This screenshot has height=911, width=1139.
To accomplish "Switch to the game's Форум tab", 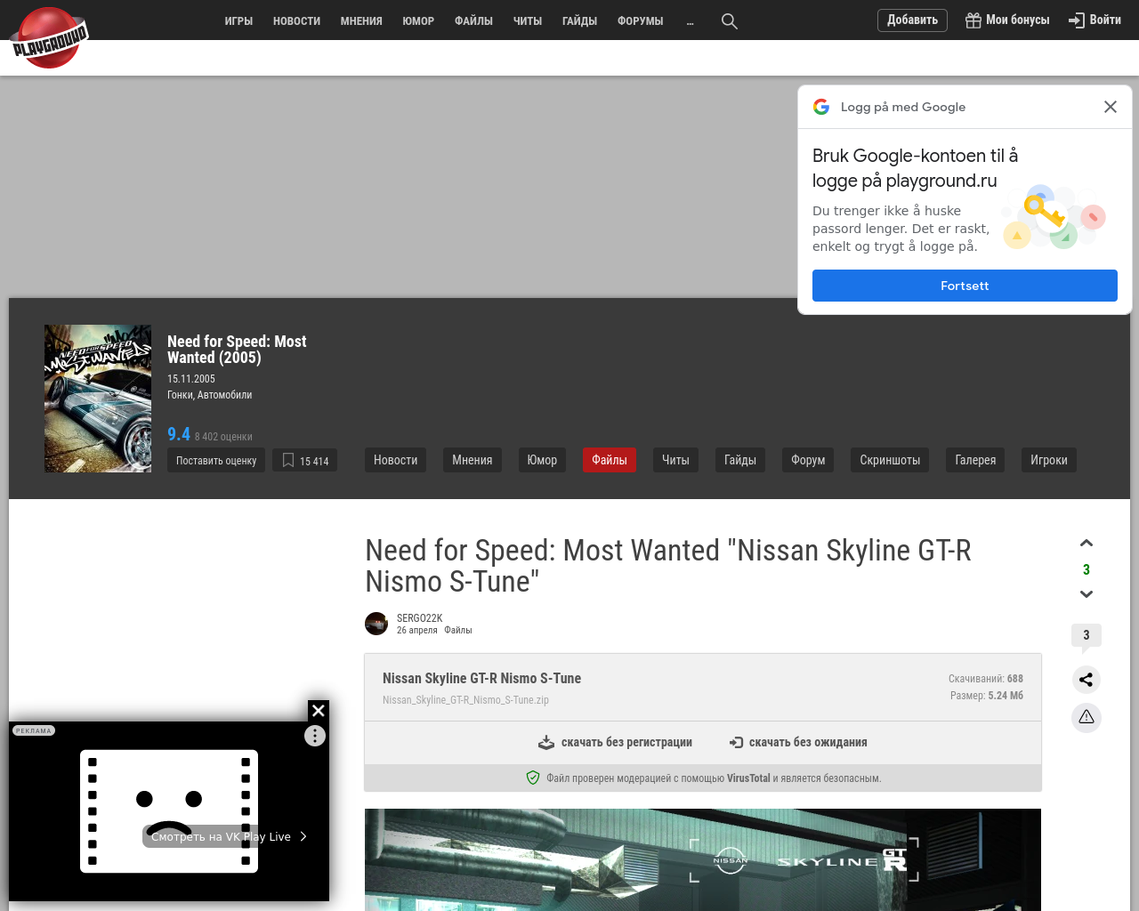I will coord(808,460).
